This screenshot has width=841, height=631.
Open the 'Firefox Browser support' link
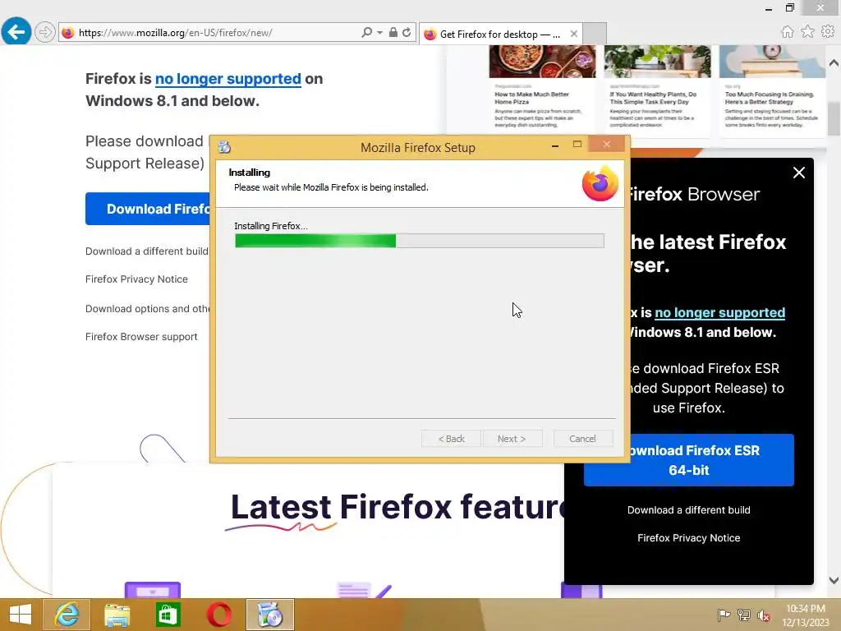(x=141, y=336)
